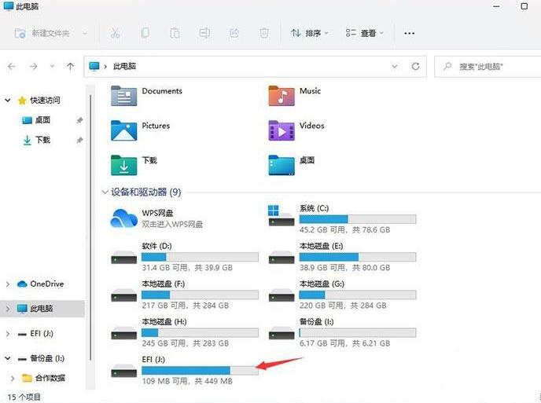The width and height of the screenshot is (541, 403).
Task: Click the text 45.2 GB 可用, 共 78.6 GB
Action: click(x=344, y=230)
